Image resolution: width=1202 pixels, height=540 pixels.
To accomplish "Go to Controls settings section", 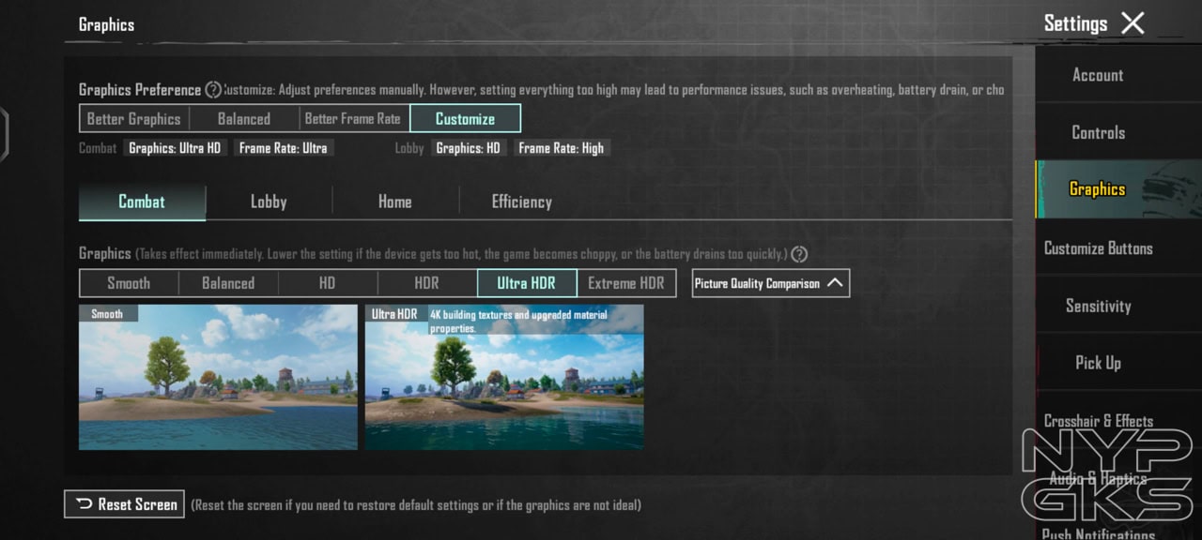I will 1098,132.
